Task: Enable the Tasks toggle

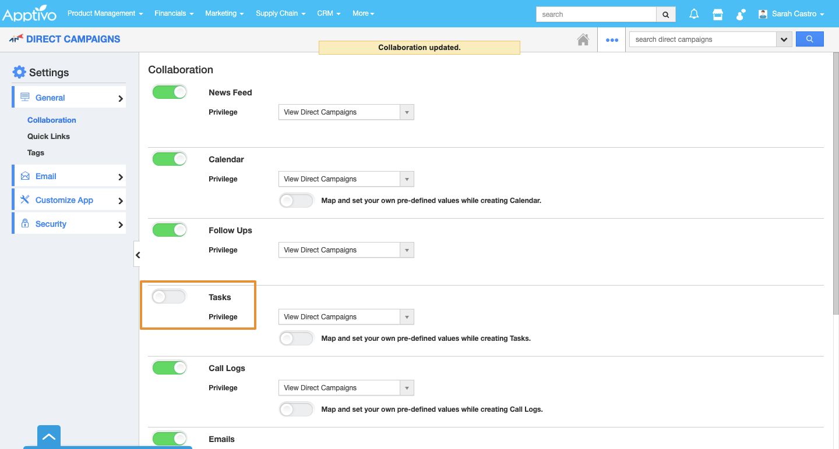Action: (168, 297)
